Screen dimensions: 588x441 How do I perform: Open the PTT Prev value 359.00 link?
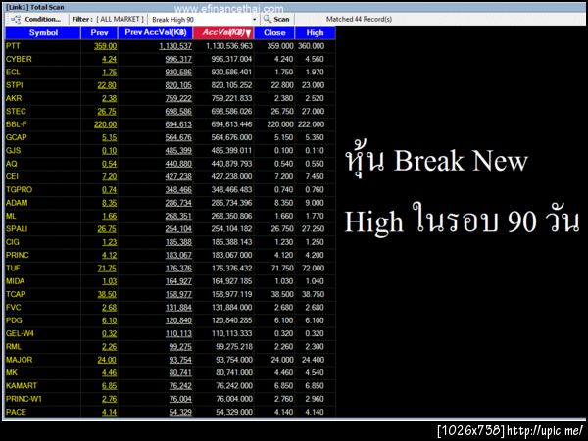click(x=105, y=46)
